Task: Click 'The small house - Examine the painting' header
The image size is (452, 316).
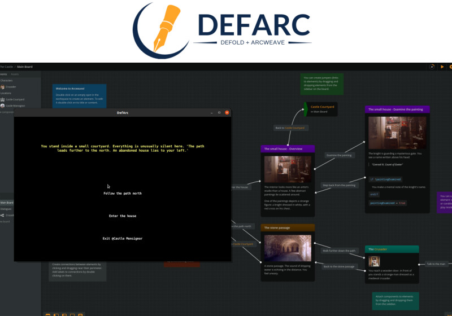Action: [x=397, y=109]
